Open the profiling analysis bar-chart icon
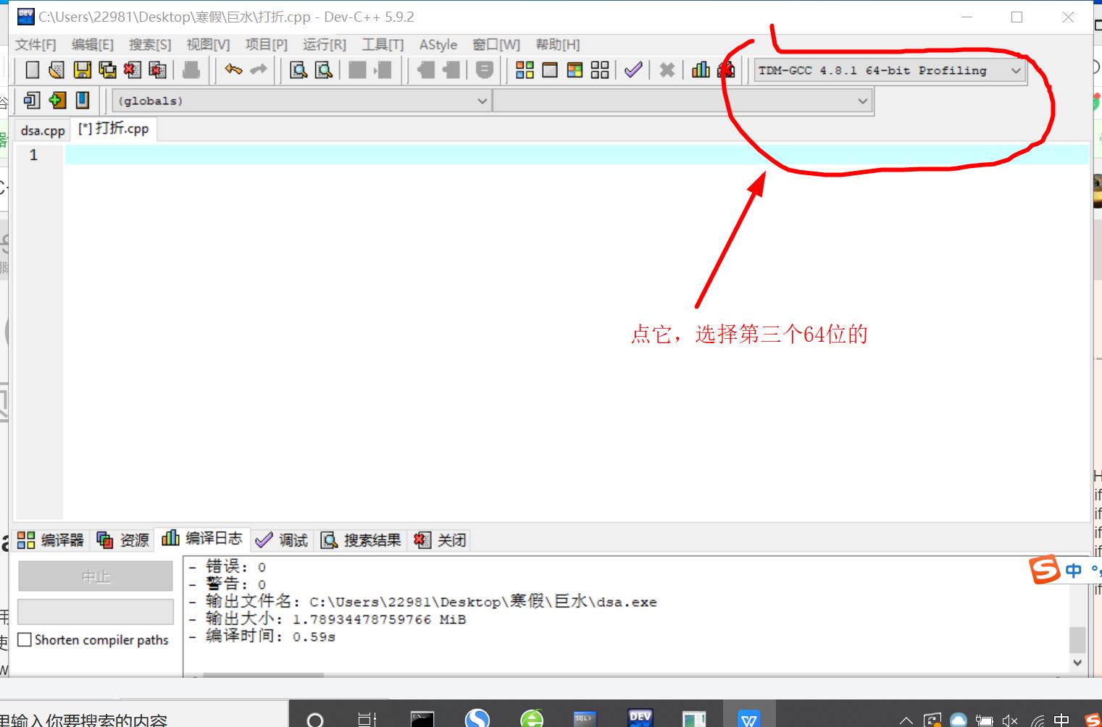 [700, 69]
